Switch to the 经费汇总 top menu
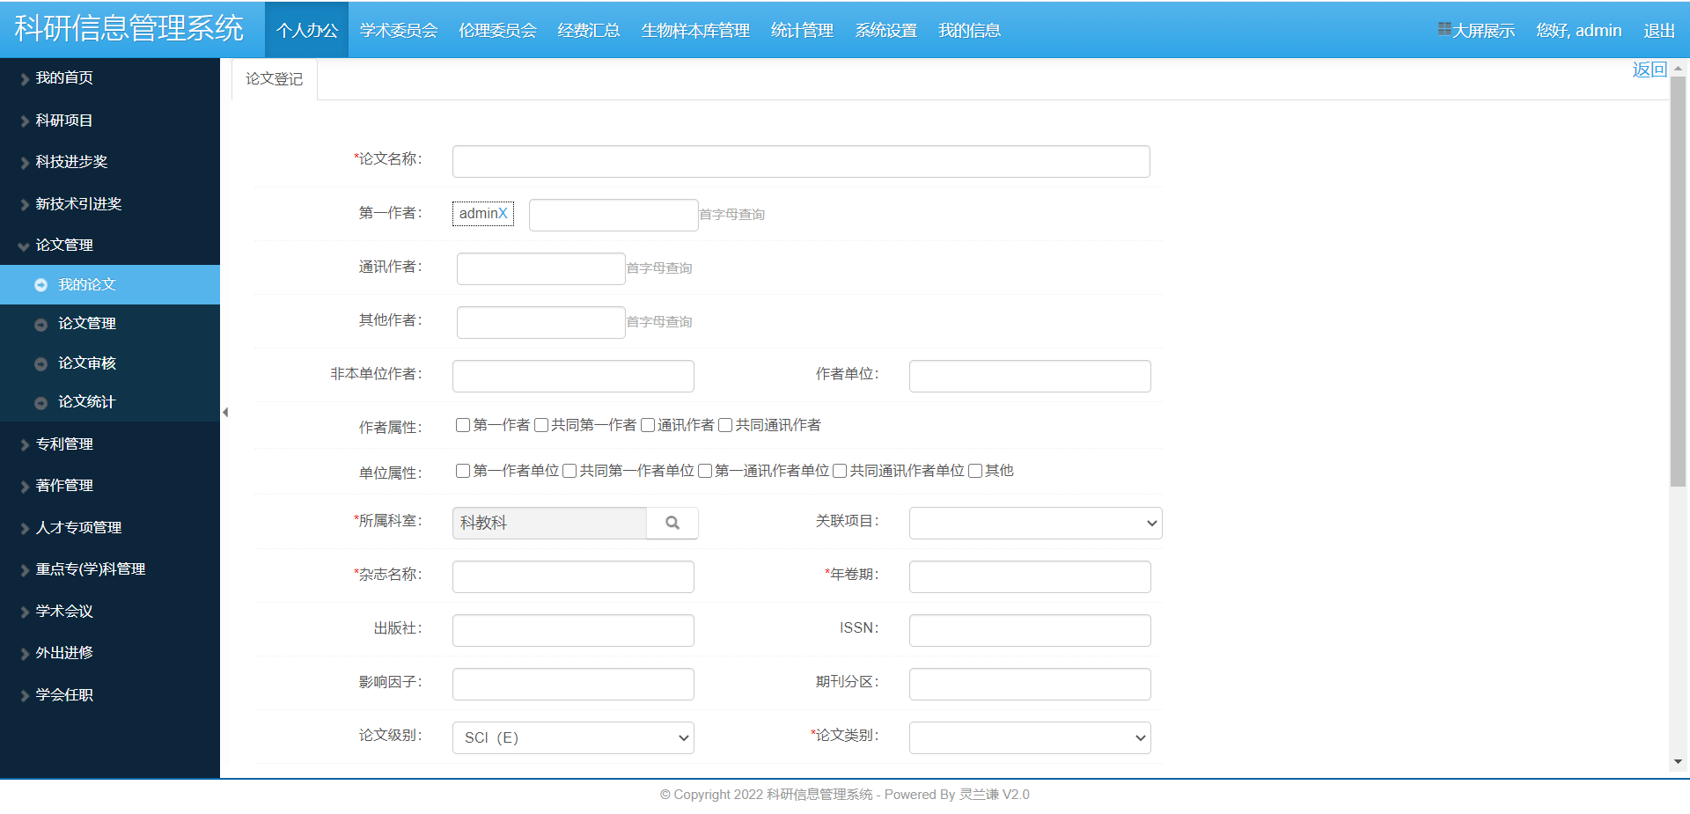Screen dimensions: 1690x814 coord(588,31)
